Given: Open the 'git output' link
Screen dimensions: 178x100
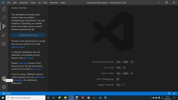Looking at the screenshot, I should 28,58.
